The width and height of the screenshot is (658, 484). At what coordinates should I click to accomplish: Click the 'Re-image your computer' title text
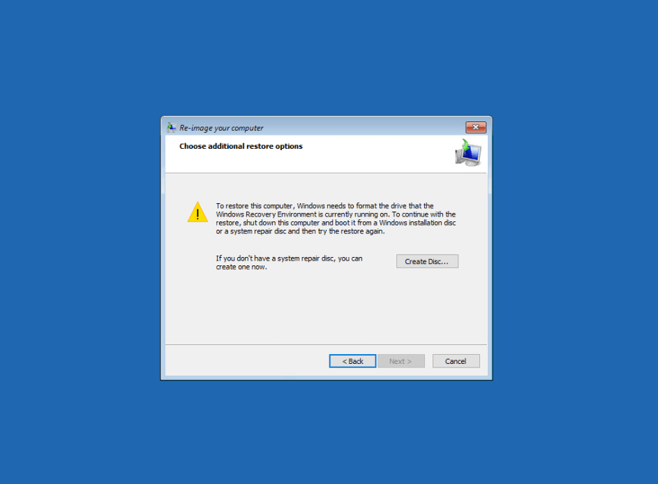[x=222, y=128]
